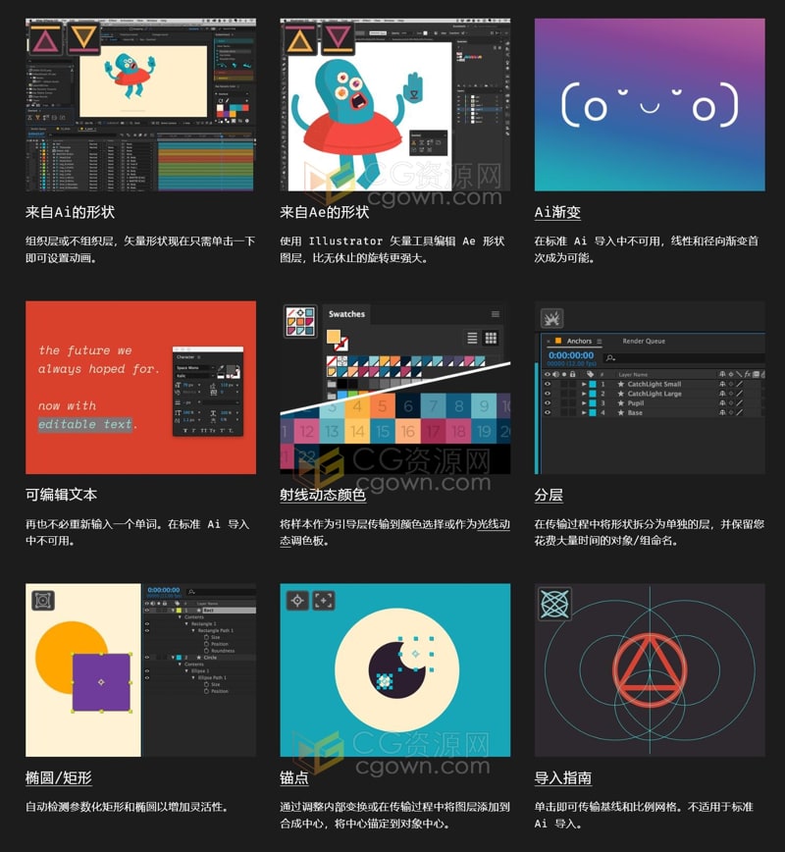Screen dimensions: 785x852
Task: Open the 椭圆/矩形 heading link
Action: [x=59, y=778]
